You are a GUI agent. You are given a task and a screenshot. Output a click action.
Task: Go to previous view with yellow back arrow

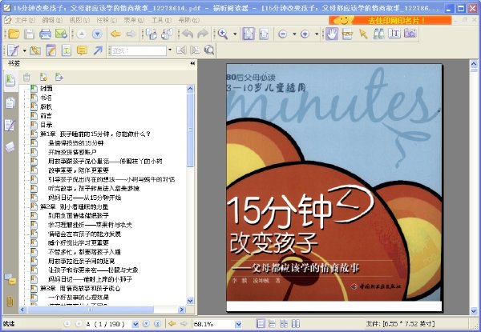point(115,34)
